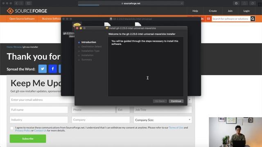Click the Safari back arrow
This screenshot has height=147, width=262.
(16, 3)
